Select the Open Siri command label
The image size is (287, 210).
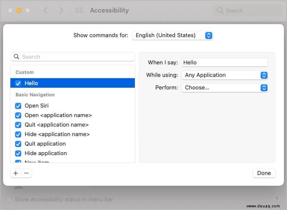click(x=37, y=106)
